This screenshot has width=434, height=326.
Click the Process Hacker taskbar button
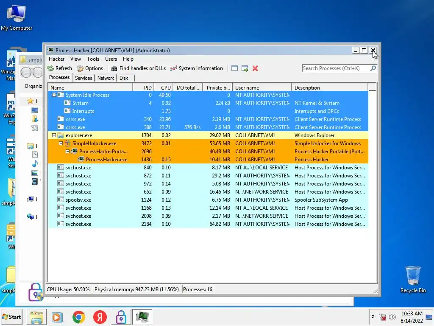(142, 317)
